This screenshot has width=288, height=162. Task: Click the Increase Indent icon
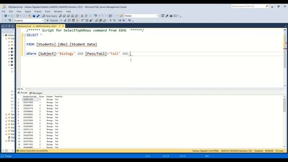[124, 21]
